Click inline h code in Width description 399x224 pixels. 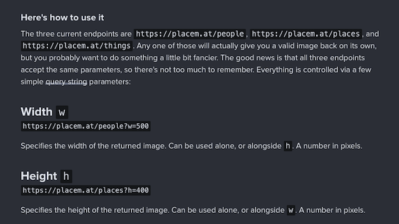(x=288, y=146)
